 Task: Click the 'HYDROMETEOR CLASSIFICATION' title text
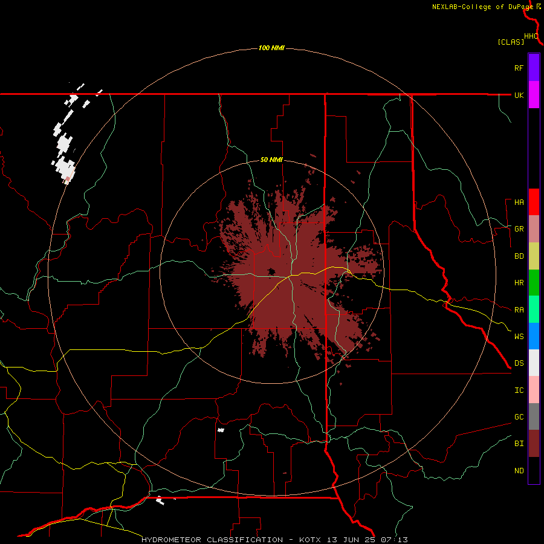point(212,540)
